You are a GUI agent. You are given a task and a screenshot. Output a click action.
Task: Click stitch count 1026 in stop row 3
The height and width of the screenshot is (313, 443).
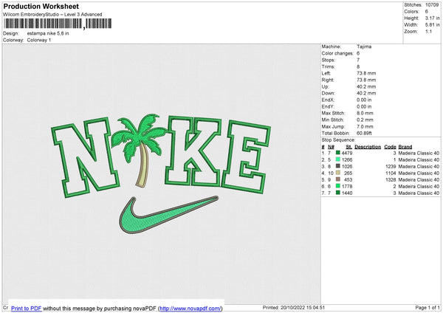[347, 166]
